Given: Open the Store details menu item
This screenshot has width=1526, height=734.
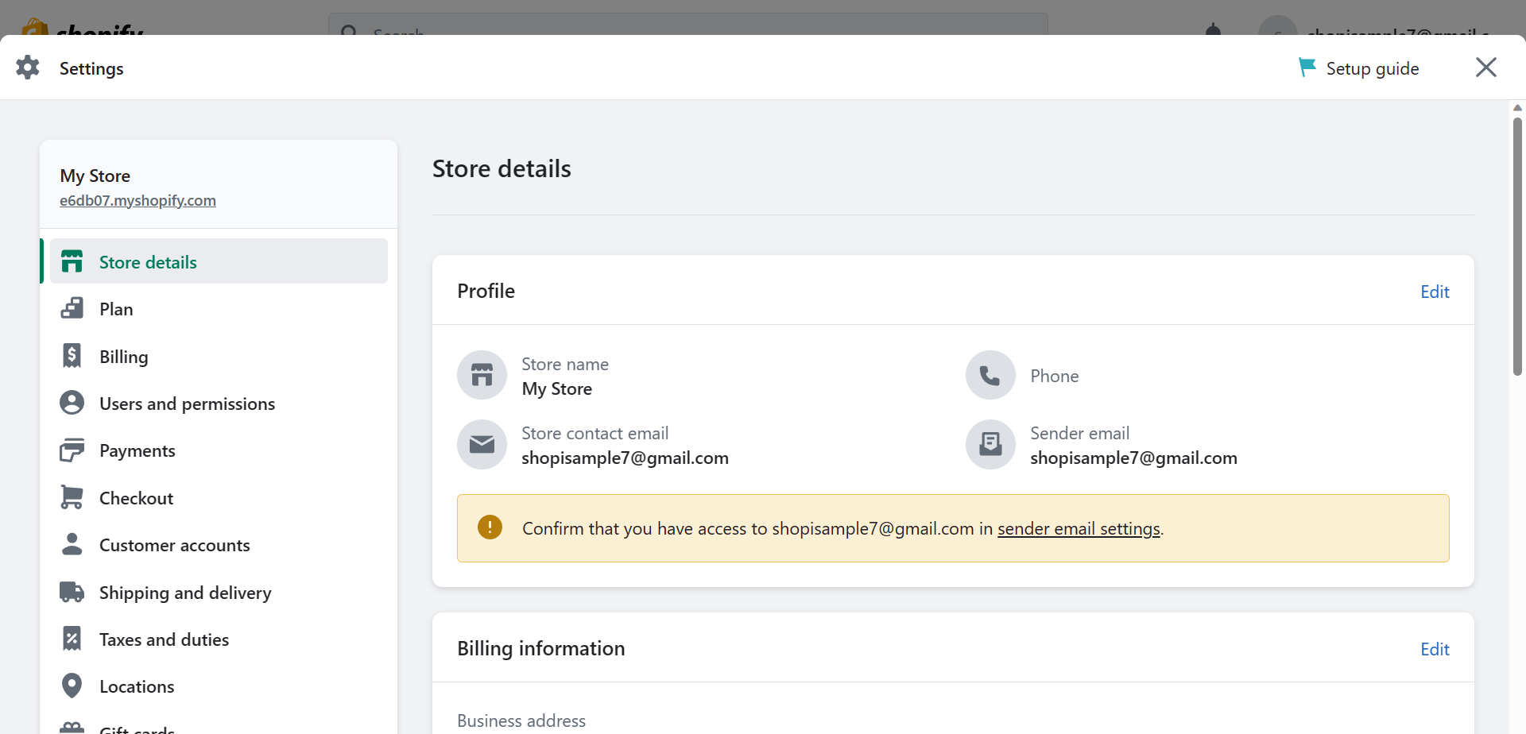Looking at the screenshot, I should pyautogui.click(x=219, y=261).
